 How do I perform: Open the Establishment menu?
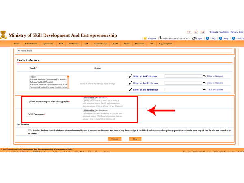(x=31, y=44)
